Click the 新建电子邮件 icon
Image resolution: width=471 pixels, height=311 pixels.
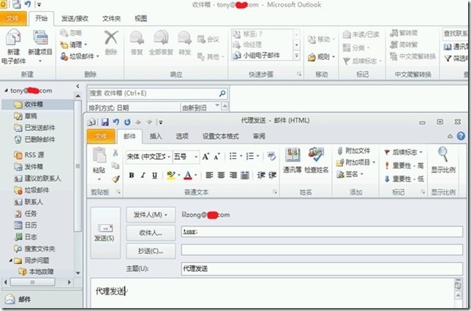point(13,40)
